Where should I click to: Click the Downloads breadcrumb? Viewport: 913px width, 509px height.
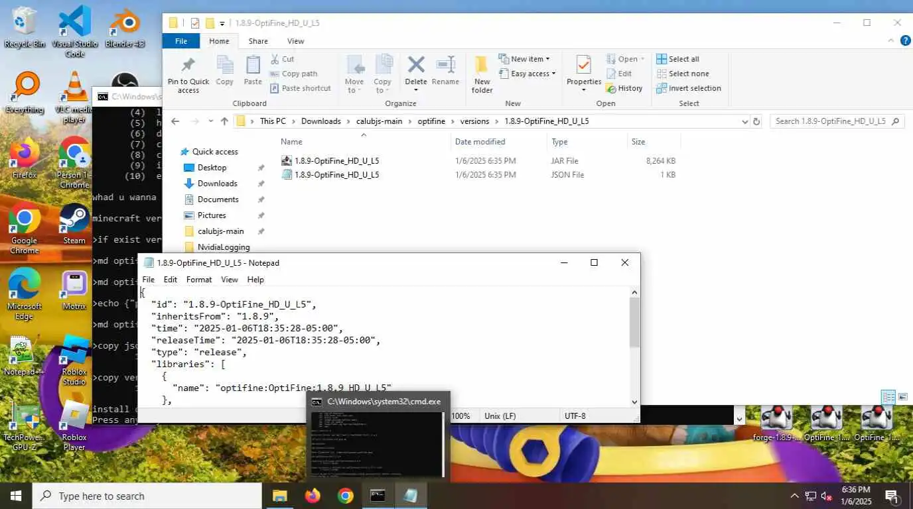pyautogui.click(x=321, y=121)
